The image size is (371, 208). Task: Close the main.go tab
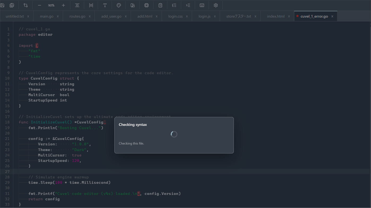(58, 16)
